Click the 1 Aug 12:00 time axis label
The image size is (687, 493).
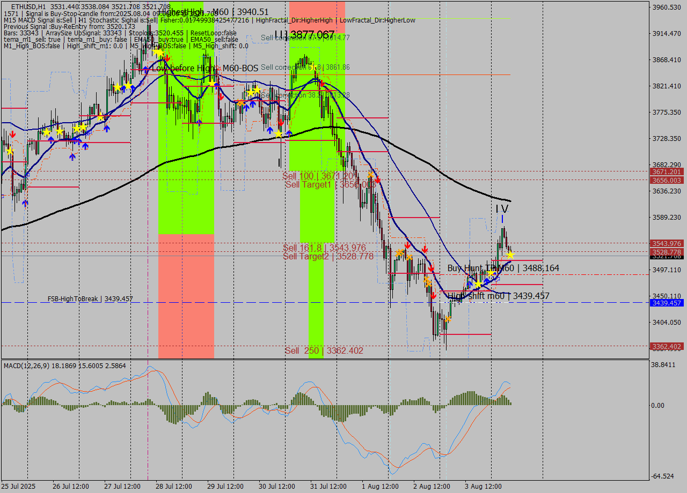[379, 486]
